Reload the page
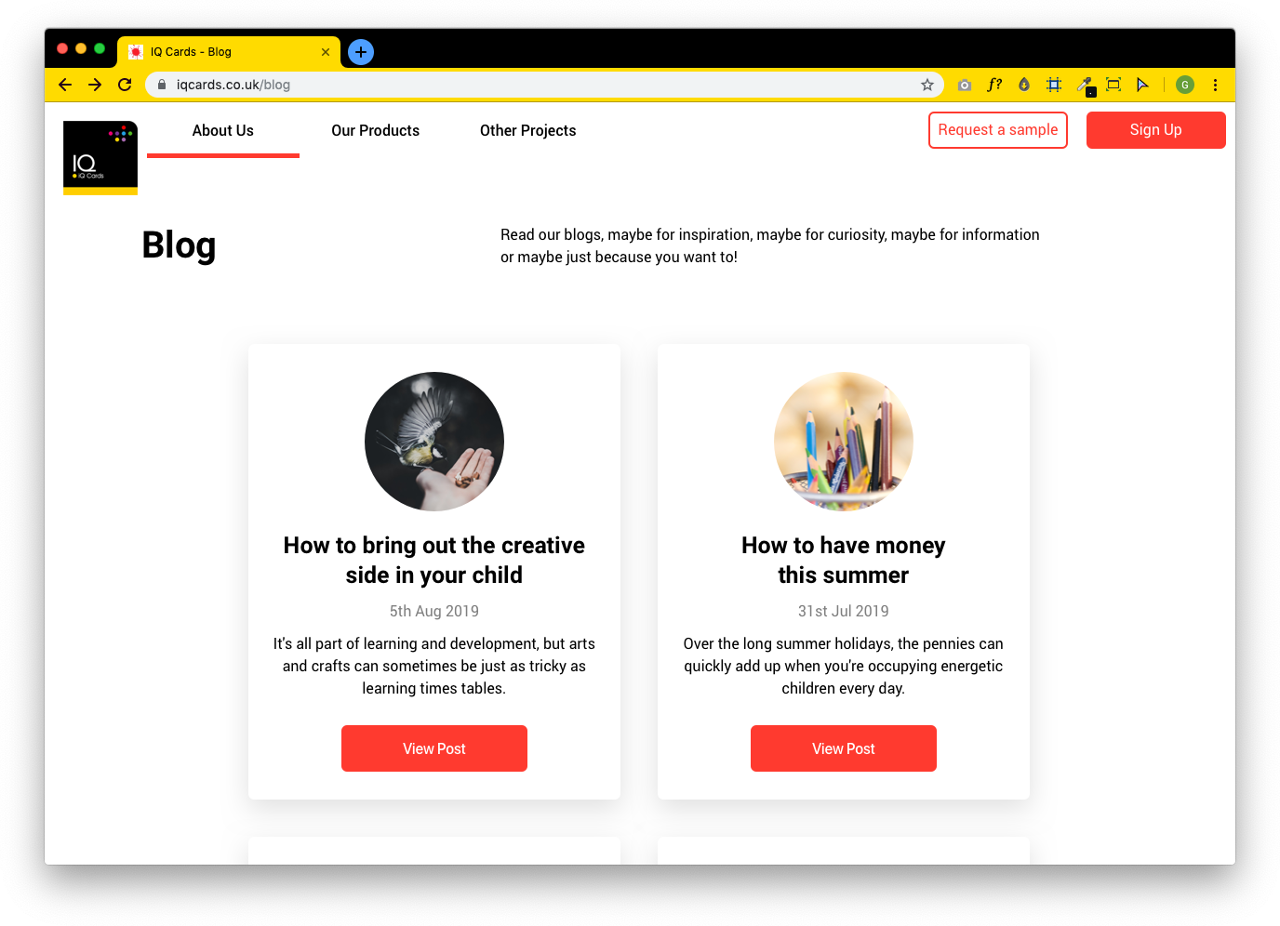The image size is (1280, 926). (125, 85)
